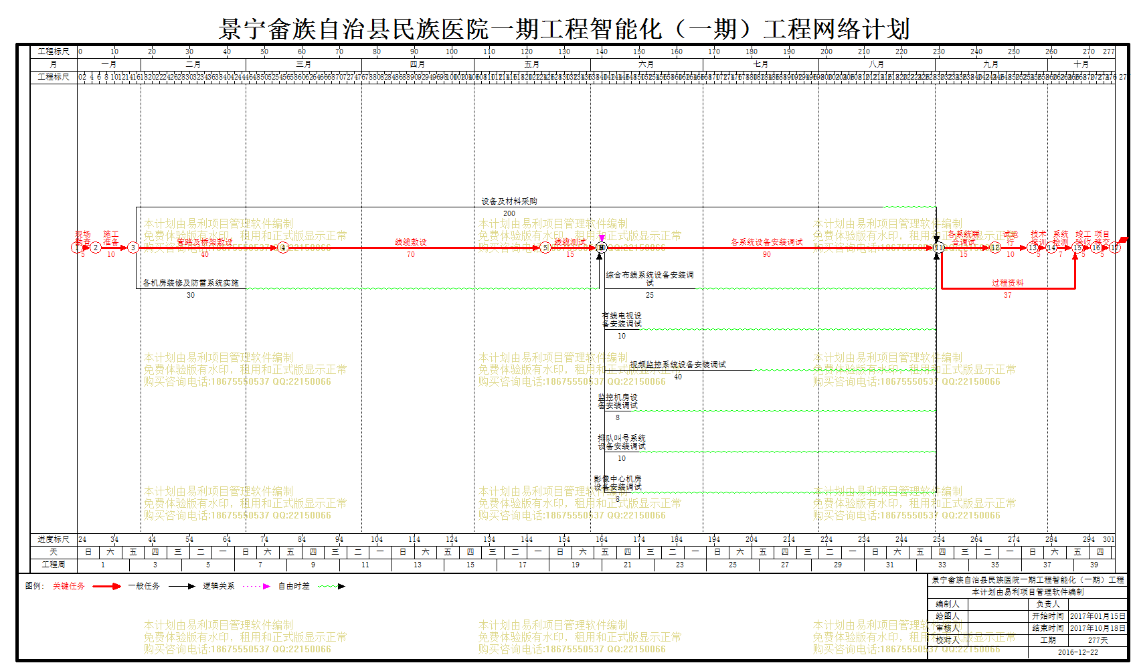The image size is (1131, 663).
Task: Click the duration 37 under 过程资料
Action: pos(1008,295)
